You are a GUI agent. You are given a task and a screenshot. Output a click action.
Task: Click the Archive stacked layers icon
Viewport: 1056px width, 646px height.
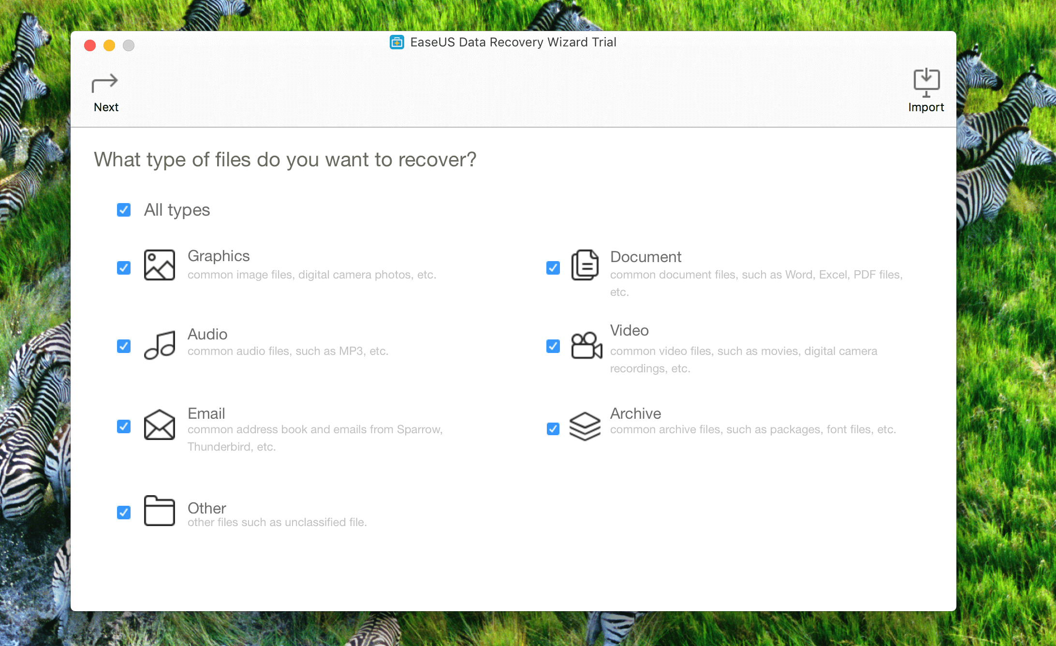click(x=585, y=426)
